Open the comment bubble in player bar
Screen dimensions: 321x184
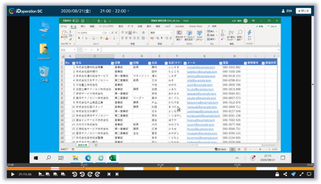(309, 174)
